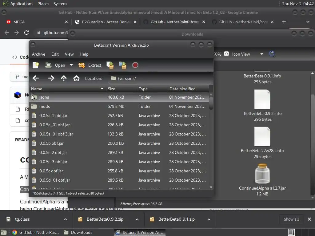This screenshot has height=236, width=315.
Task: Click the Add files to archive icon
Action: click(x=110, y=65)
